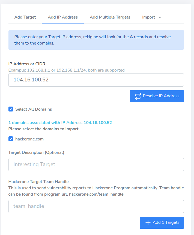This screenshot has height=235, width=194.
Task: Click the 'Target Description (Optional)' label
Action: point(36,152)
